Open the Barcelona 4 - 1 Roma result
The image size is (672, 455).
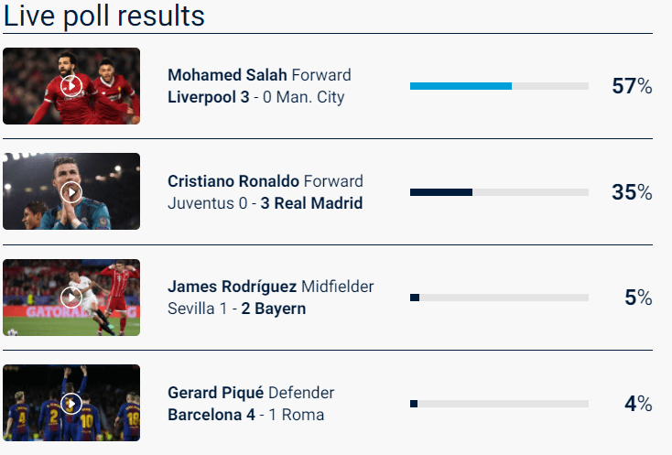[245, 415]
